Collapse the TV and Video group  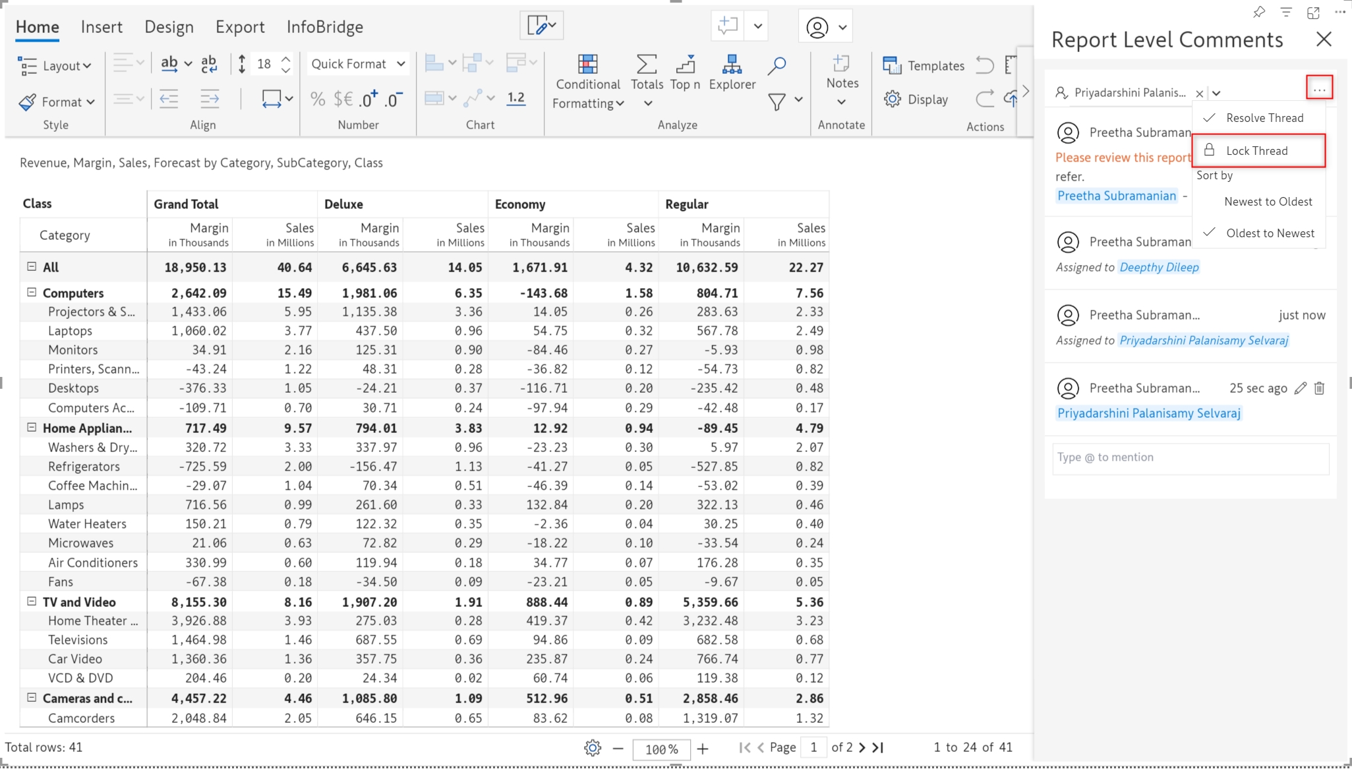[x=32, y=601]
